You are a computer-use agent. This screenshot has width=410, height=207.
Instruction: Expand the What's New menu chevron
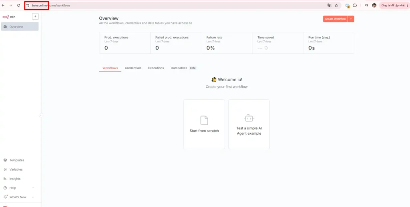tap(33, 197)
